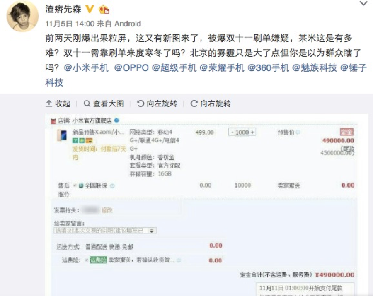Click the orange V verified badge

click(90, 9)
